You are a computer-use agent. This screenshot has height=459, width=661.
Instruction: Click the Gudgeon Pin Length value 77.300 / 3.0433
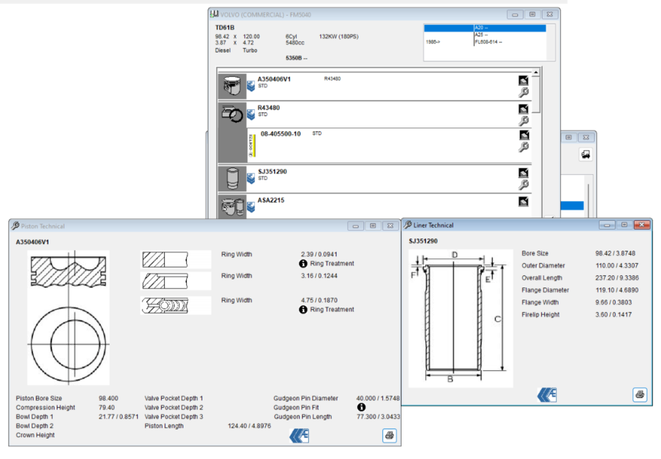(x=378, y=417)
